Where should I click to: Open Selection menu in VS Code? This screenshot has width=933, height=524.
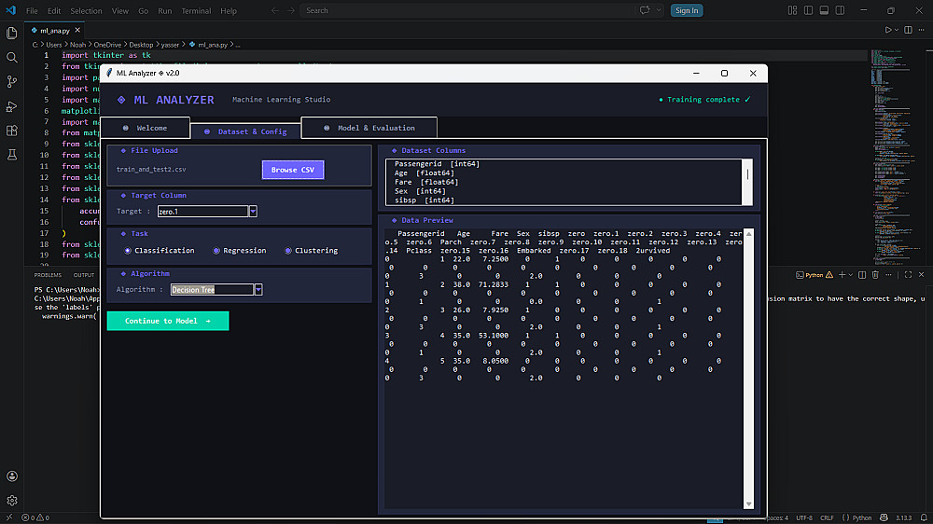(x=86, y=10)
